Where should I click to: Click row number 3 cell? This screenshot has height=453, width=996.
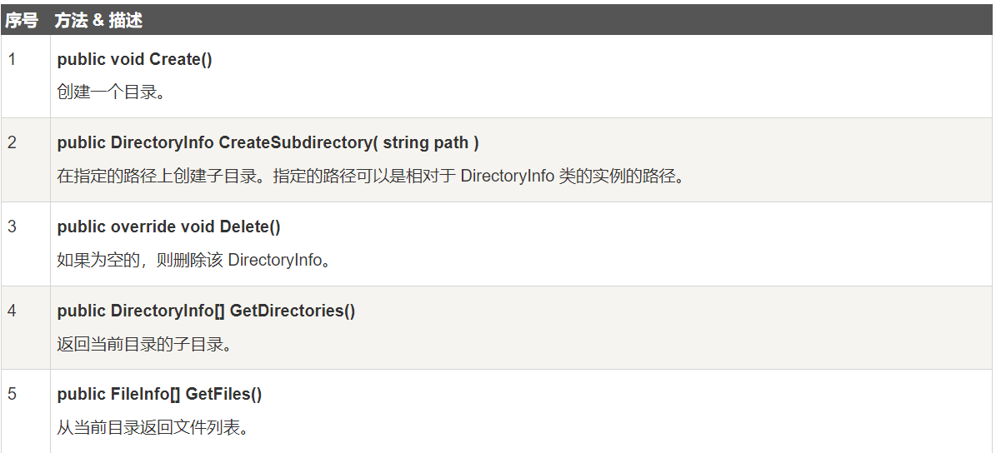click(13, 226)
